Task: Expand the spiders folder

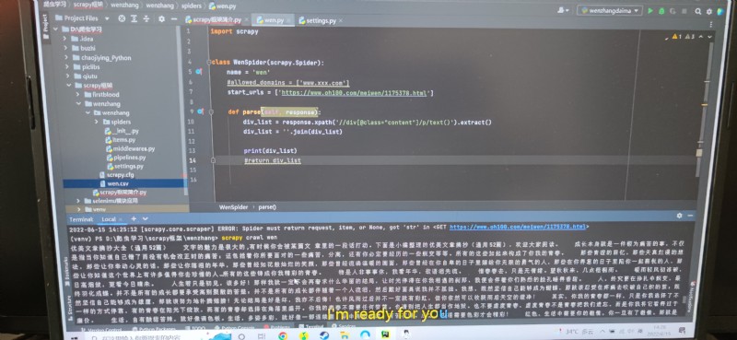Action: (x=97, y=122)
